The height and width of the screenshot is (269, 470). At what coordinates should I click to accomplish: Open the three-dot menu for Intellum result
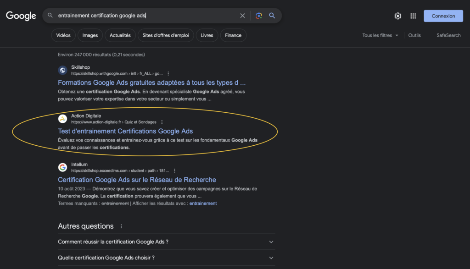[x=174, y=170]
